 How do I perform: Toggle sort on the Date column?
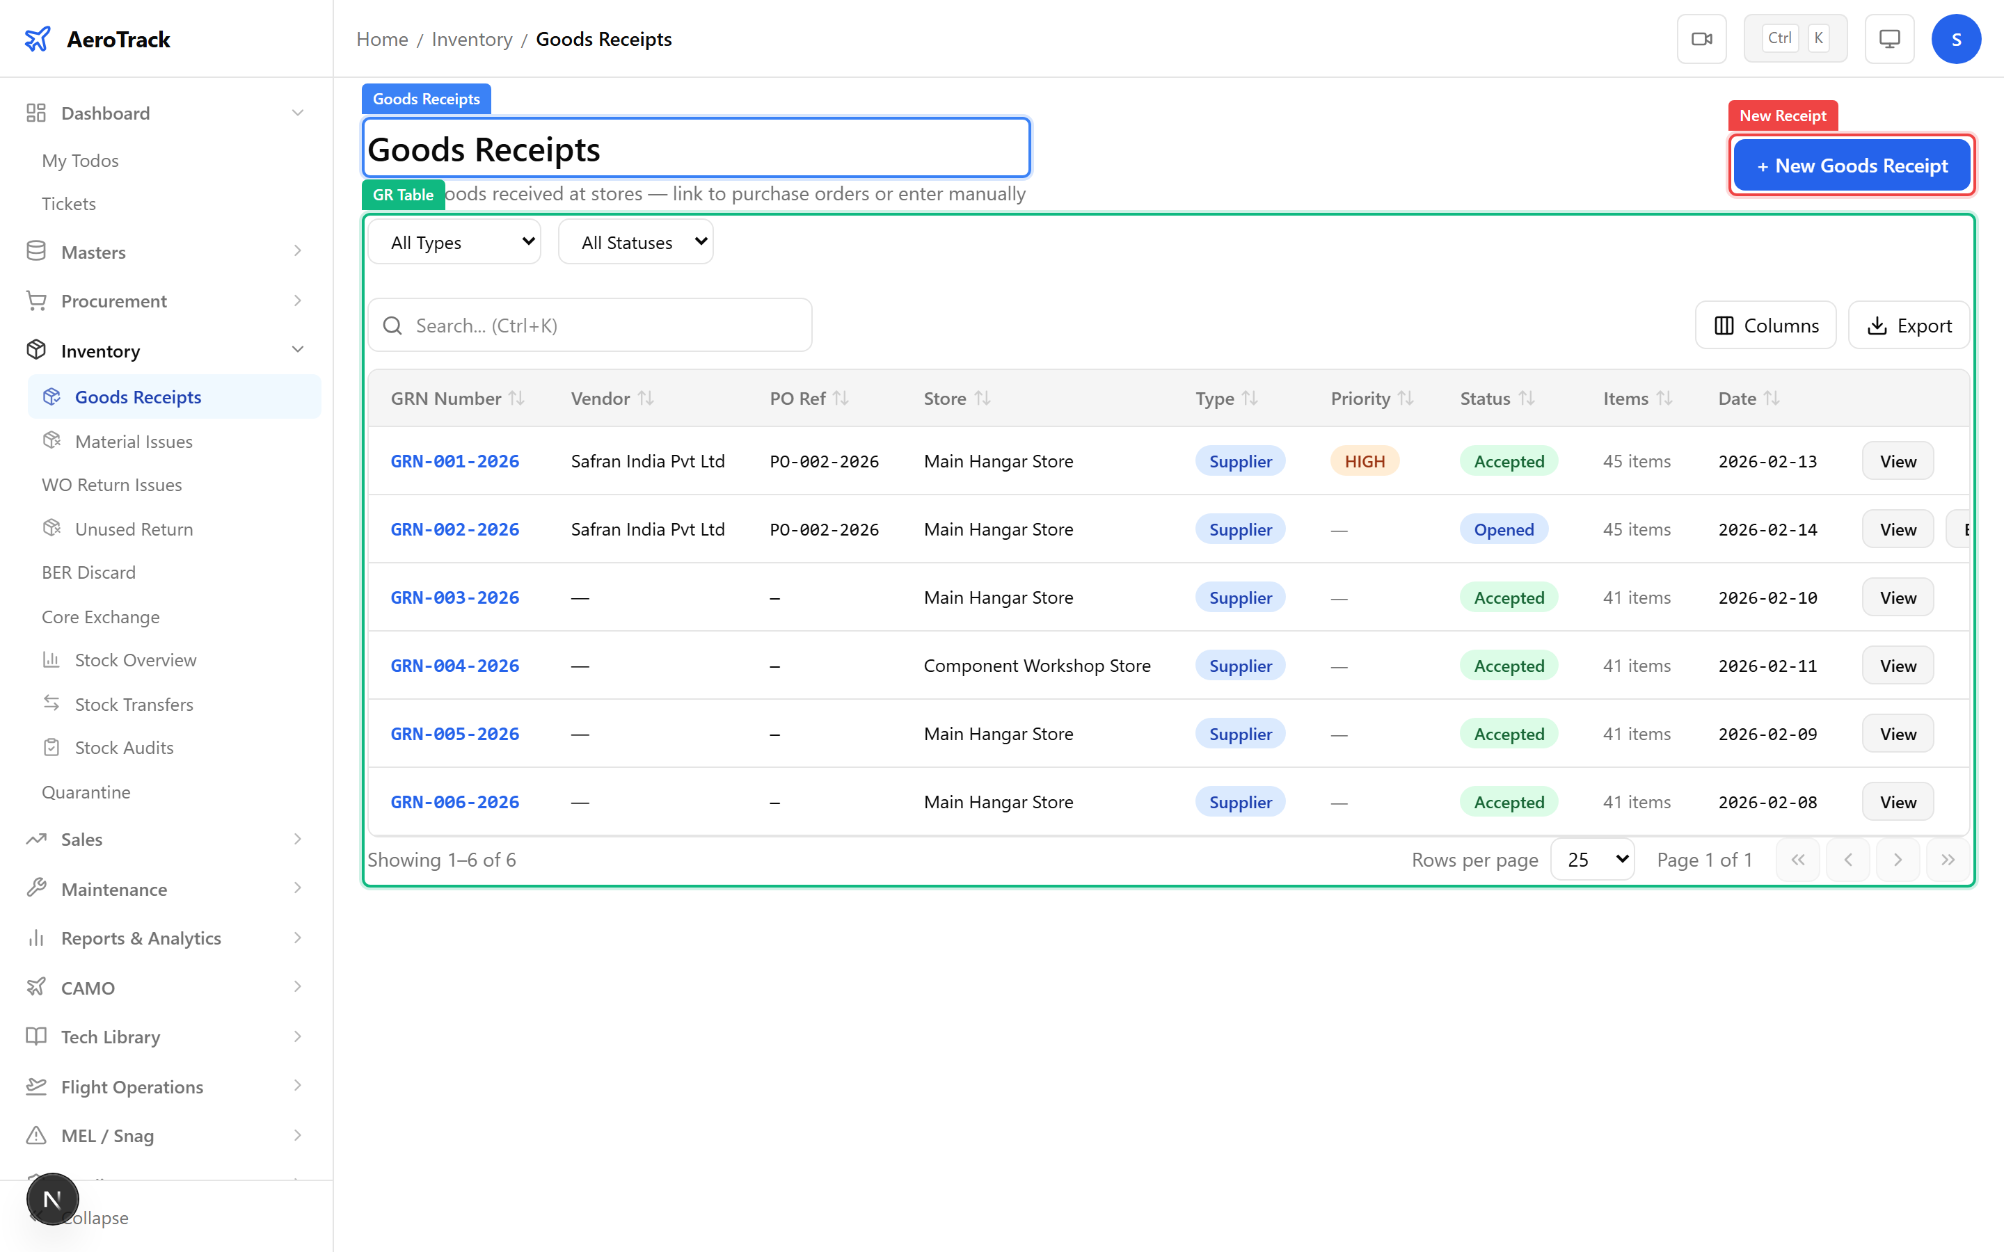click(x=1772, y=397)
